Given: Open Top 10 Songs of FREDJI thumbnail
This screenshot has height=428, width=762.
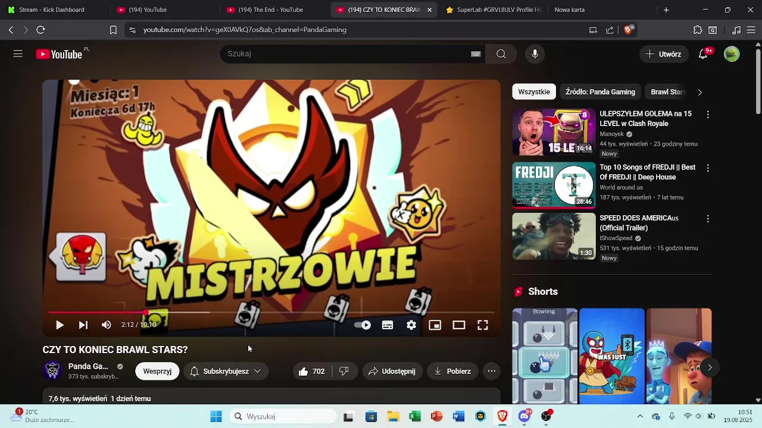Looking at the screenshot, I should point(554,185).
